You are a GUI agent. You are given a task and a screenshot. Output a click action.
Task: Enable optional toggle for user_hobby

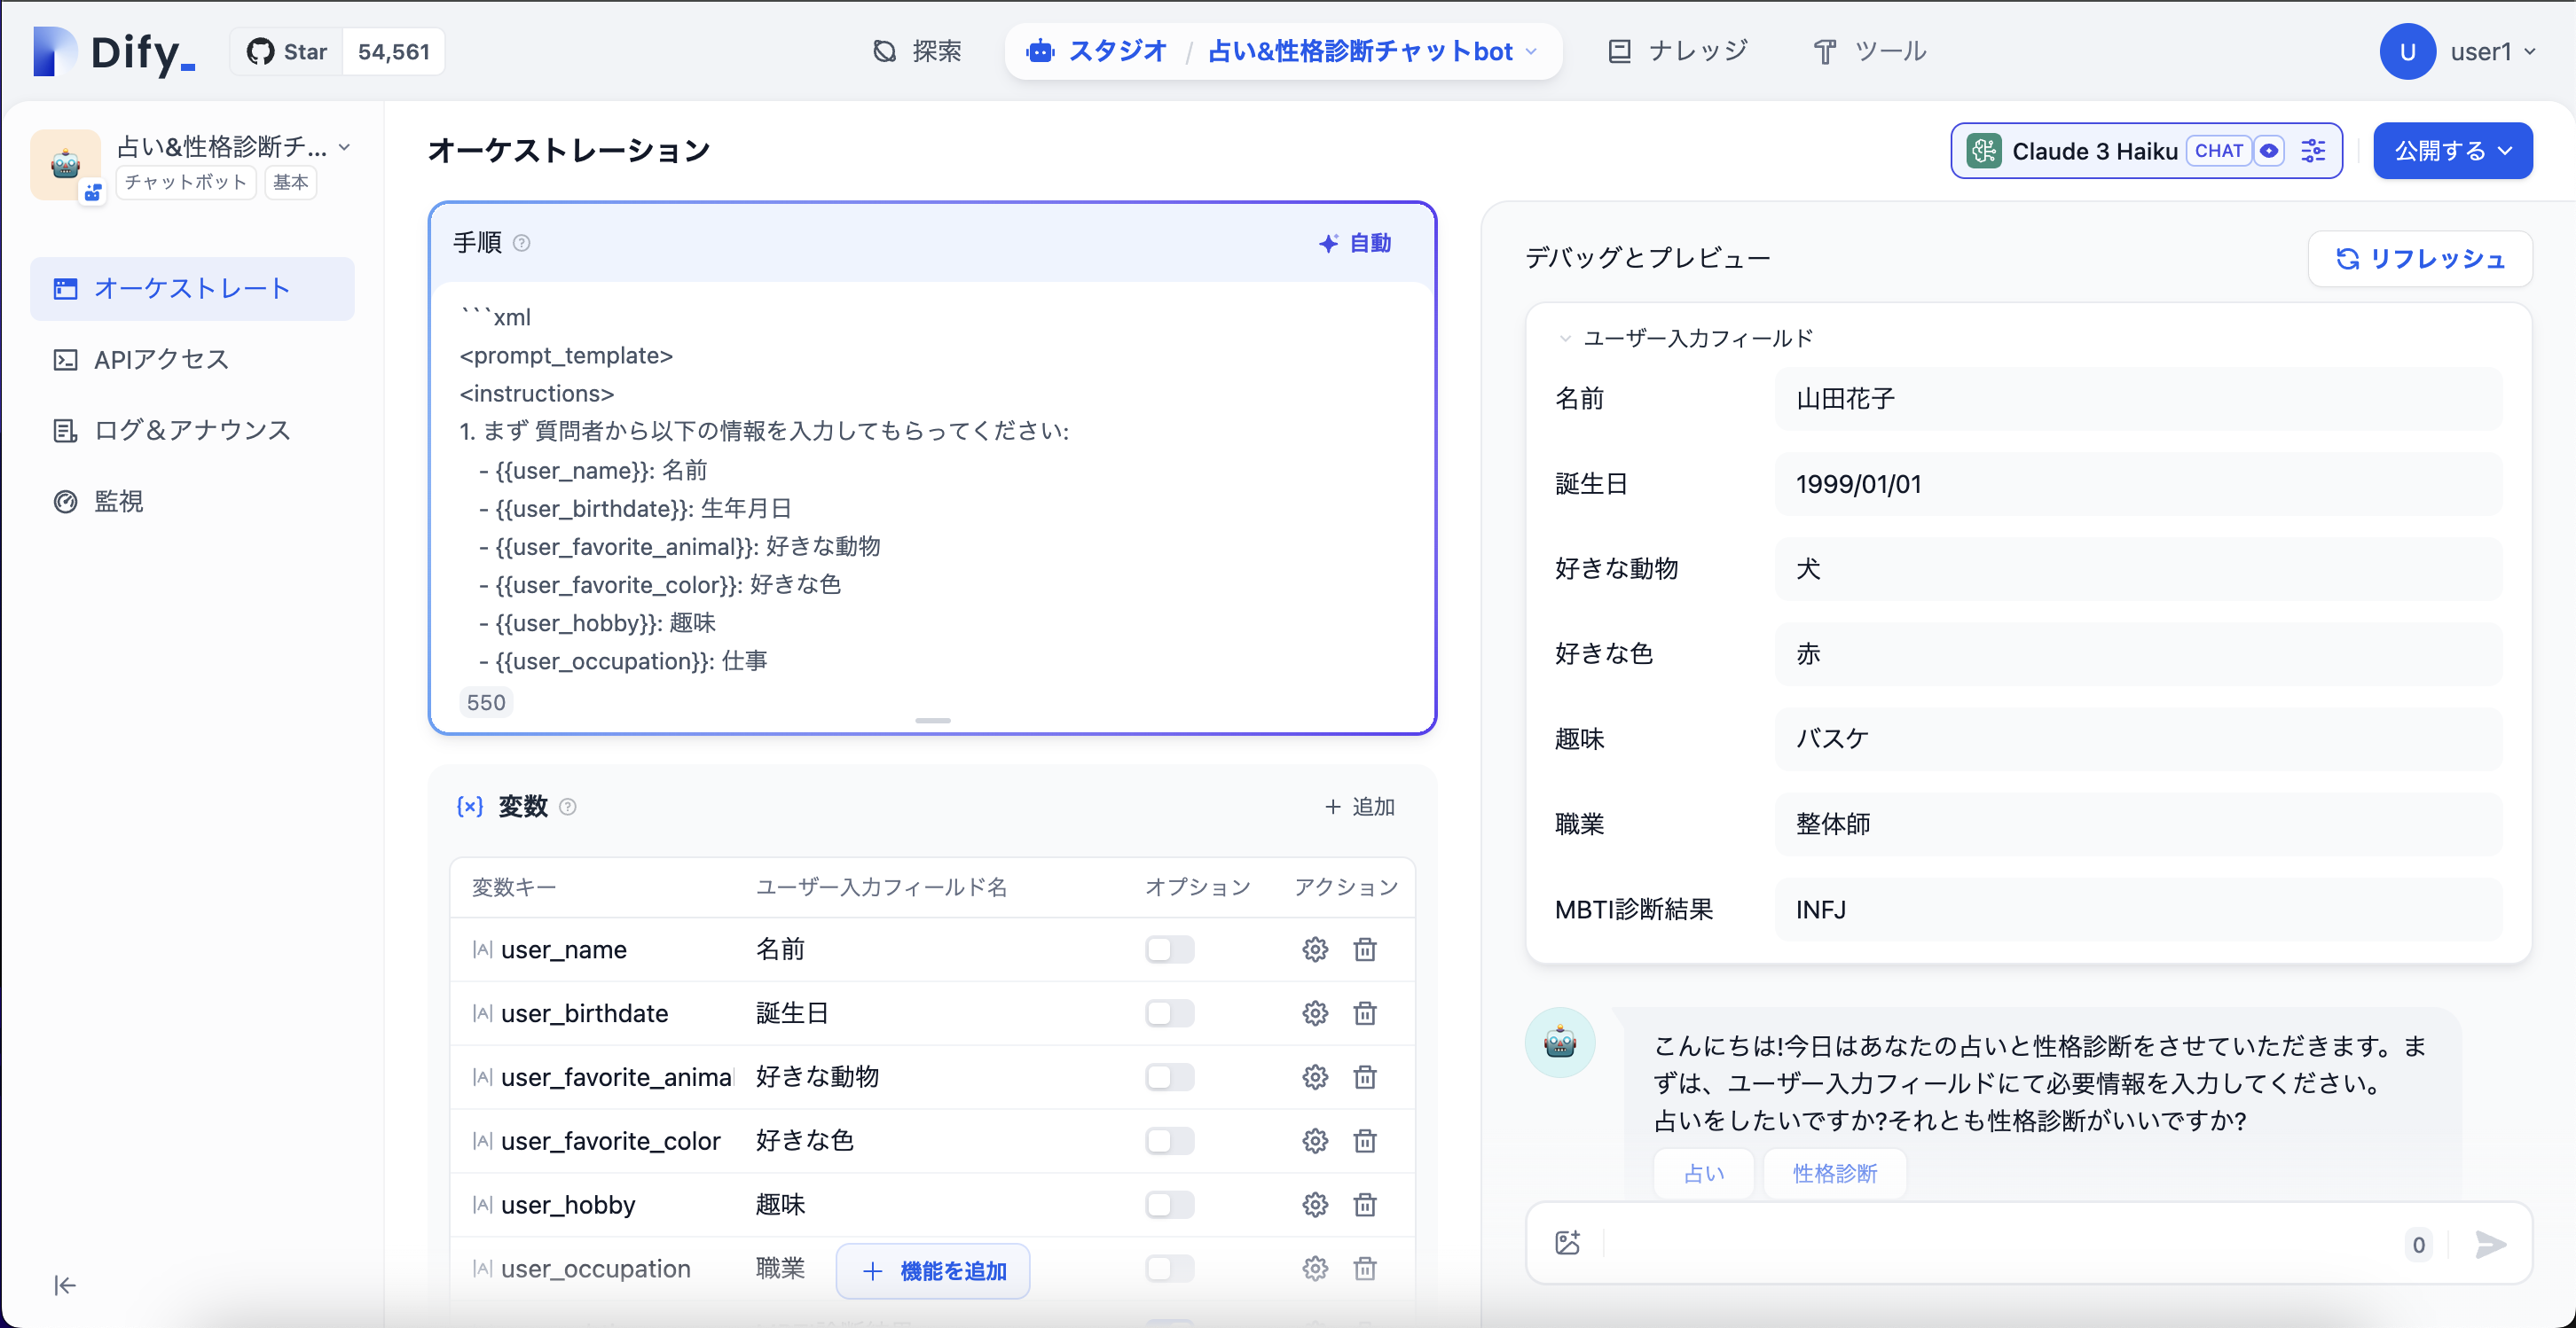[x=1168, y=1205]
